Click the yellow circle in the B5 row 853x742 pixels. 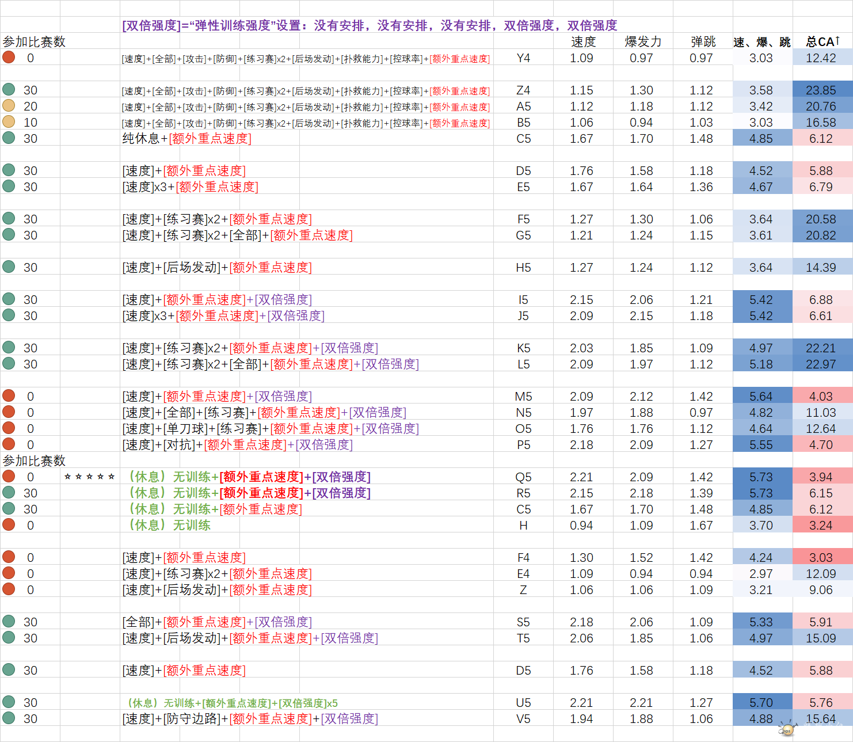point(9,122)
